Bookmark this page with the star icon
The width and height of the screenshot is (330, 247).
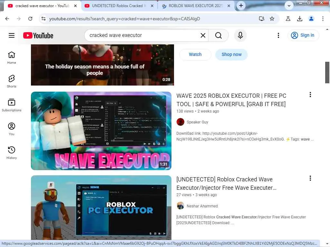click(272, 19)
